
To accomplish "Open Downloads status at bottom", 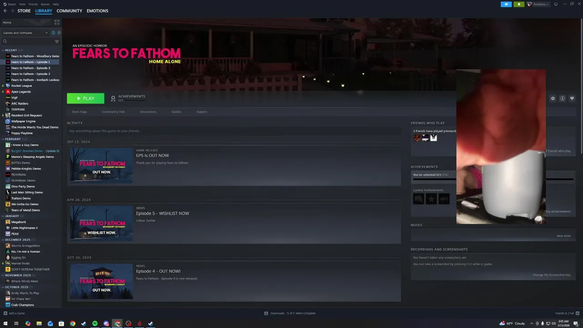I will [290, 313].
